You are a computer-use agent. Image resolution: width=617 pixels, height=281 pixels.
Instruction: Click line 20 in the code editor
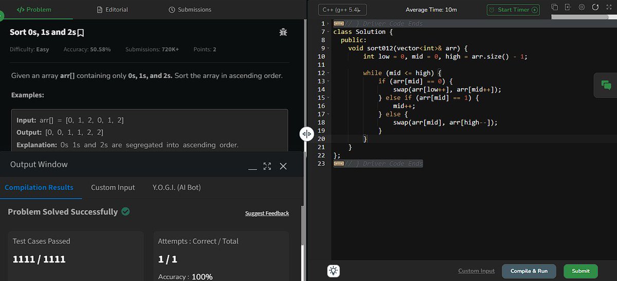tap(473, 138)
